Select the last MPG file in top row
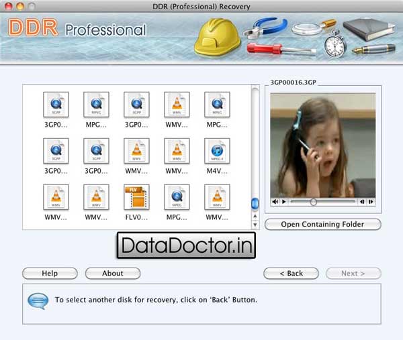 pyautogui.click(x=217, y=105)
